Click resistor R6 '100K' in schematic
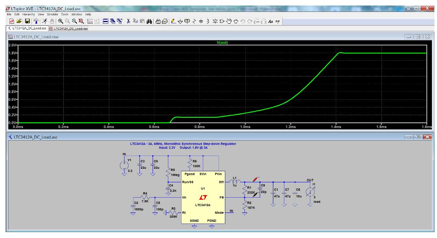The image size is (437, 238). tap(190, 164)
